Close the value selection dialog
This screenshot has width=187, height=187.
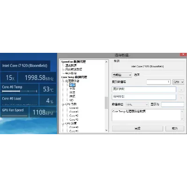click(x=183, y=54)
